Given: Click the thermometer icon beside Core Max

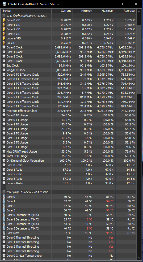Looking at the screenshot, I should pos(4,233).
